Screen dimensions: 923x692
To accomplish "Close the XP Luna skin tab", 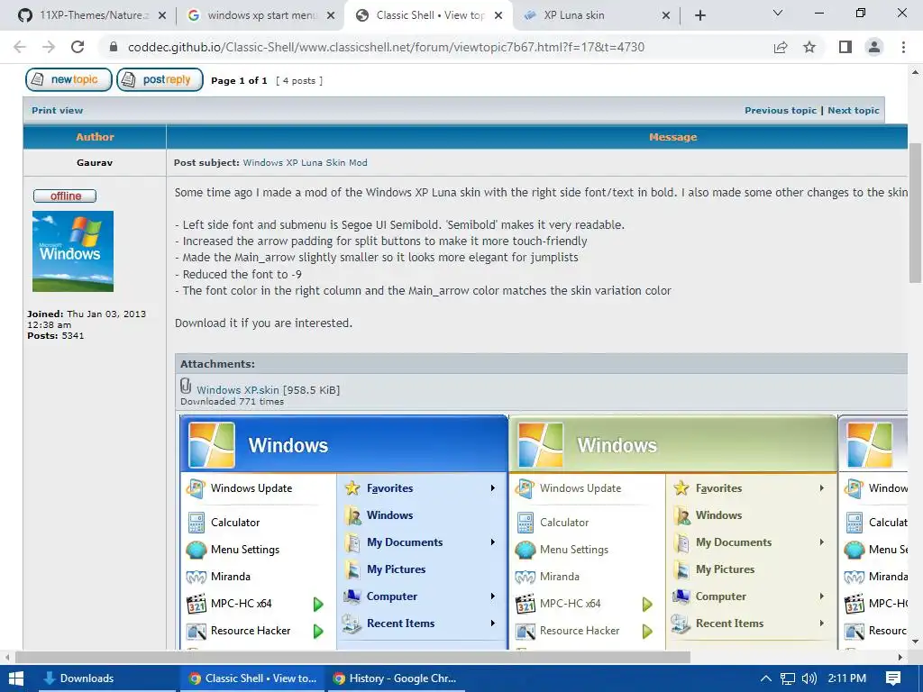I will point(666,15).
